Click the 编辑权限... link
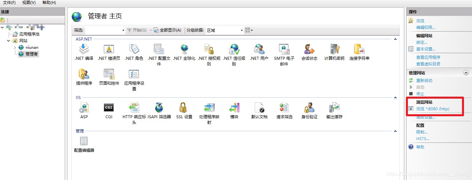This screenshot has width=472, height=180. click(x=426, y=27)
